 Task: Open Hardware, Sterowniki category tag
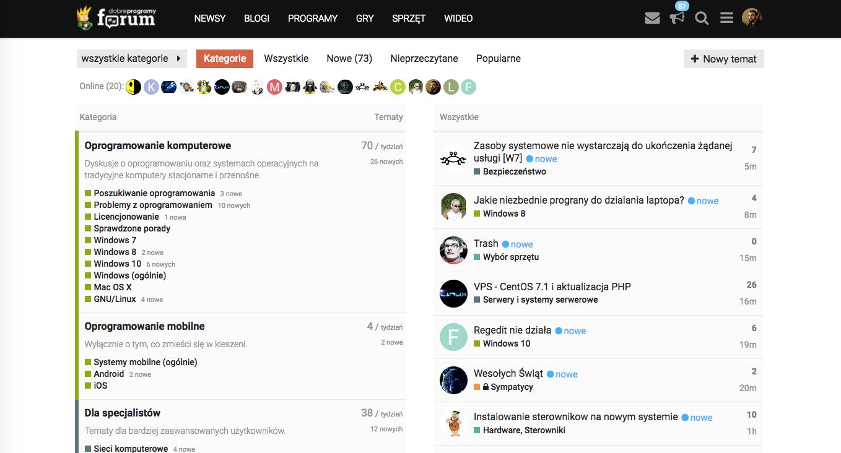click(524, 430)
